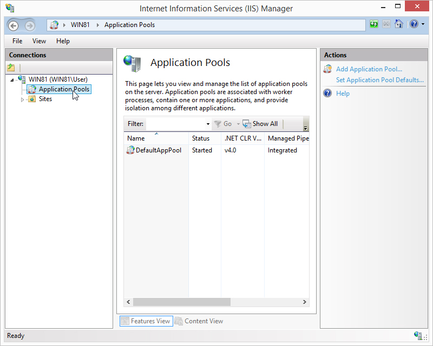Viewport: 433px width, 346px height.
Task: Sort by the Status column header
Action: (205, 138)
